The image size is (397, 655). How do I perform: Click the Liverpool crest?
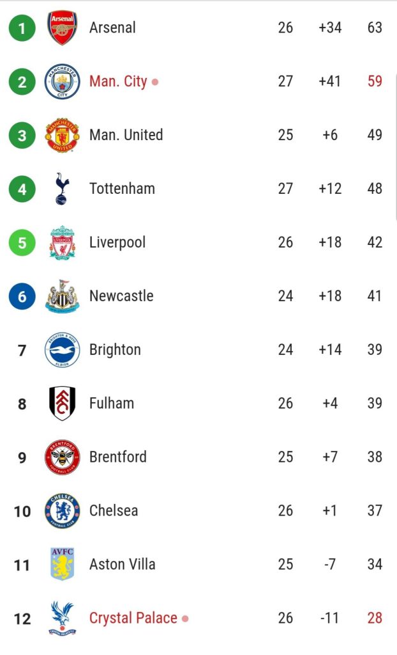[x=61, y=242]
